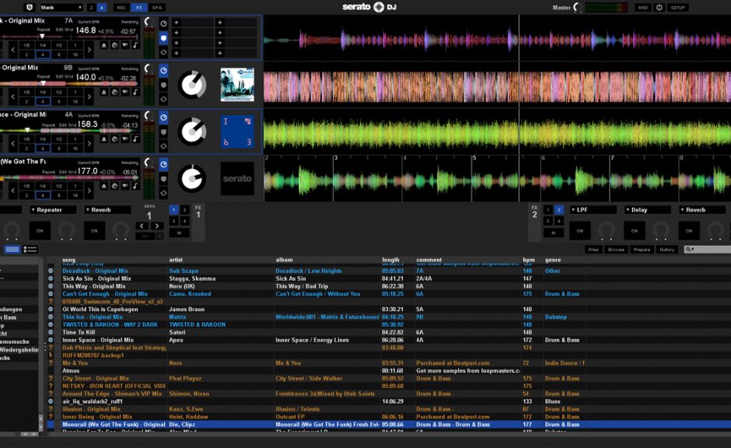Select the Inner Space - Original Mix track
Viewport: 731px width, 448px height.
[98, 340]
